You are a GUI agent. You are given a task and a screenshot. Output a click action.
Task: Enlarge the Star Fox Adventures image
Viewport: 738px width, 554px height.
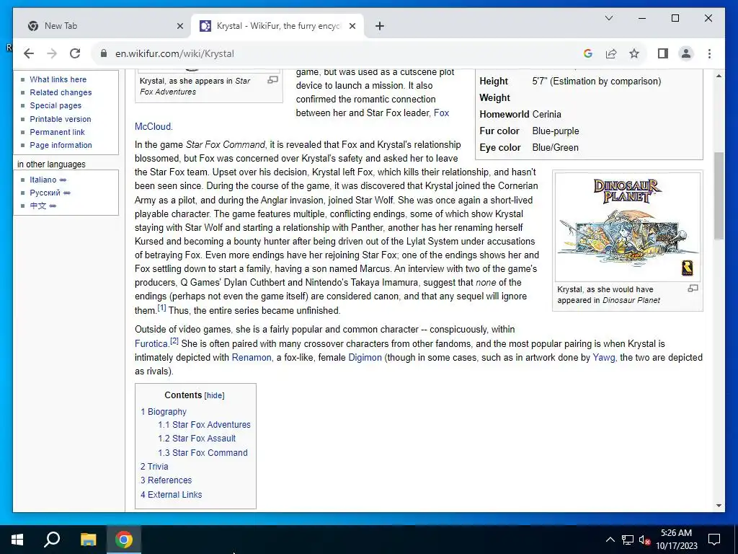pyautogui.click(x=272, y=80)
